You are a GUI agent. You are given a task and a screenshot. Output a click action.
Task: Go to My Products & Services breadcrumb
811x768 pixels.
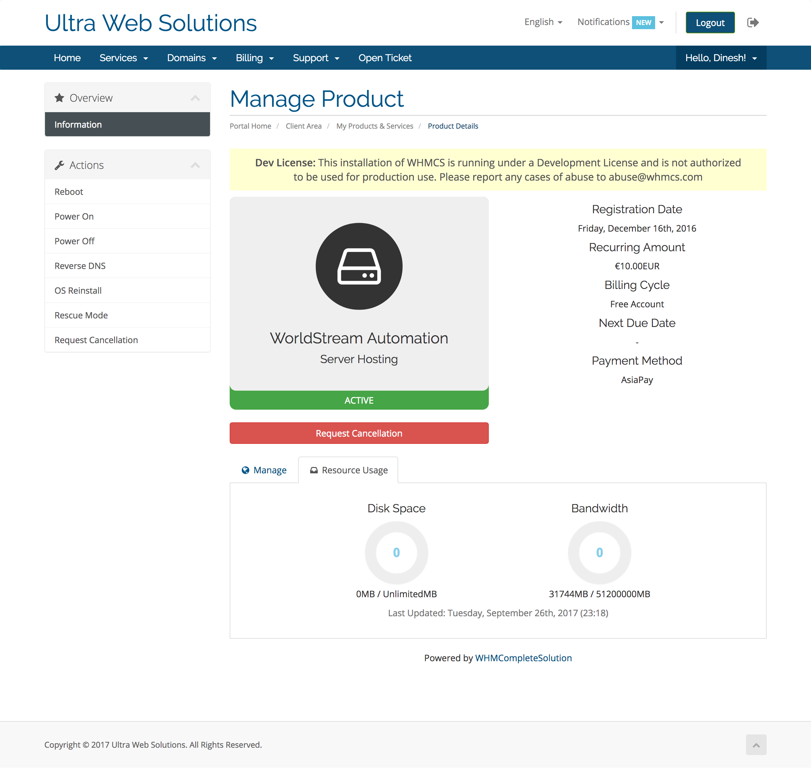tap(374, 126)
